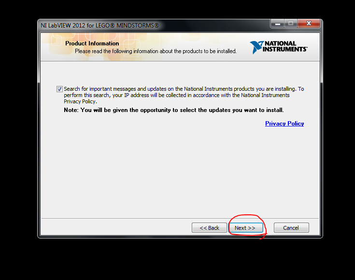Open the Privacy Policy link
The width and height of the screenshot is (355, 280).
284,124
